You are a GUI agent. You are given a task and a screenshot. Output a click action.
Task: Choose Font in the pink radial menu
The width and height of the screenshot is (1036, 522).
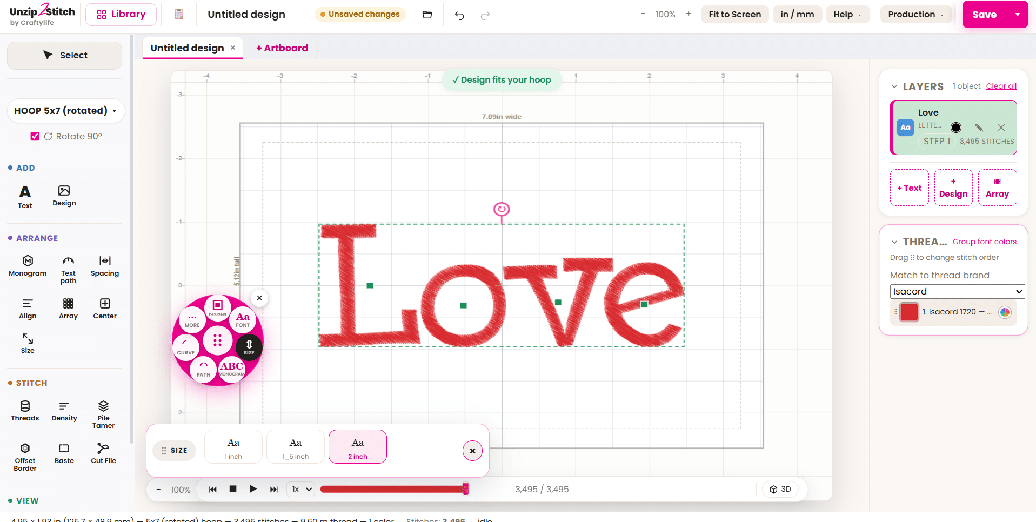pyautogui.click(x=243, y=320)
